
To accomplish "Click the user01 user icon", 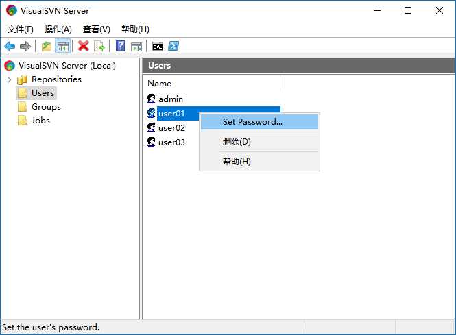I will tap(152, 113).
